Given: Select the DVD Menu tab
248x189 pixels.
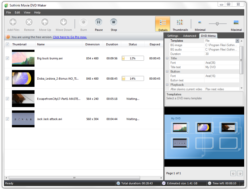Looking at the screenshot, I should coord(208,36).
